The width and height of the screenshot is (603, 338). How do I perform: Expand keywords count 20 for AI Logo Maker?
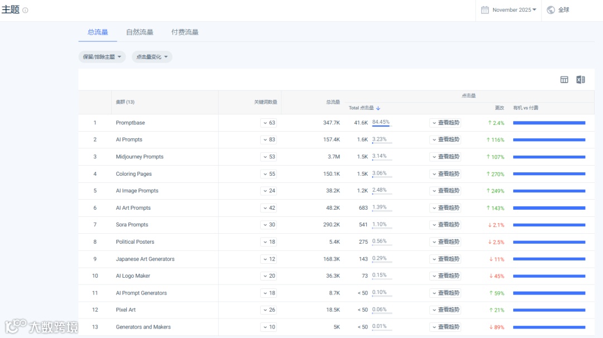(269, 276)
